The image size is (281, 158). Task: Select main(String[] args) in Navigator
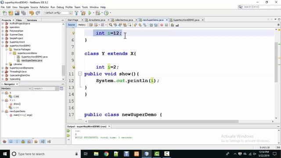pyautogui.click(x=23, y=115)
